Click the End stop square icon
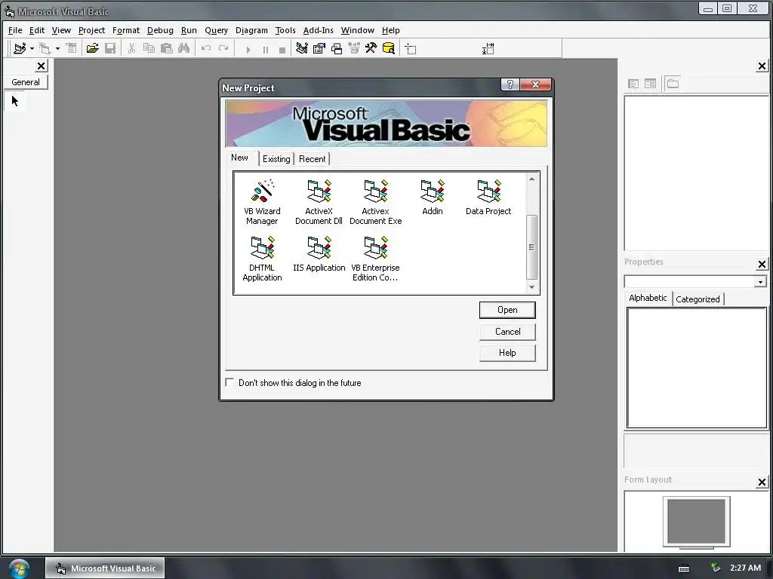Screen dimensions: 773x579 point(282,49)
